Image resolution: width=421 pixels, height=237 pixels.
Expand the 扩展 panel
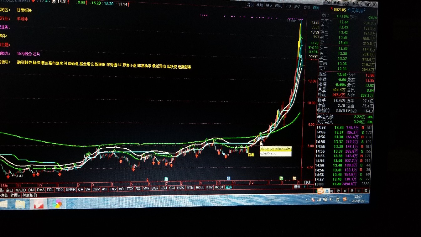15,195
